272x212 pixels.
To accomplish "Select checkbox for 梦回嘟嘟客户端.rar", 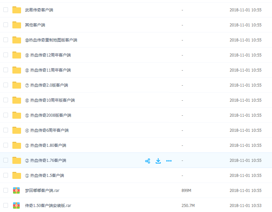I will pos(6,190).
